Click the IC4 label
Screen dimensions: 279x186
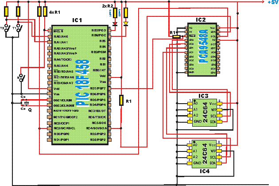pyautogui.click(x=205, y=171)
